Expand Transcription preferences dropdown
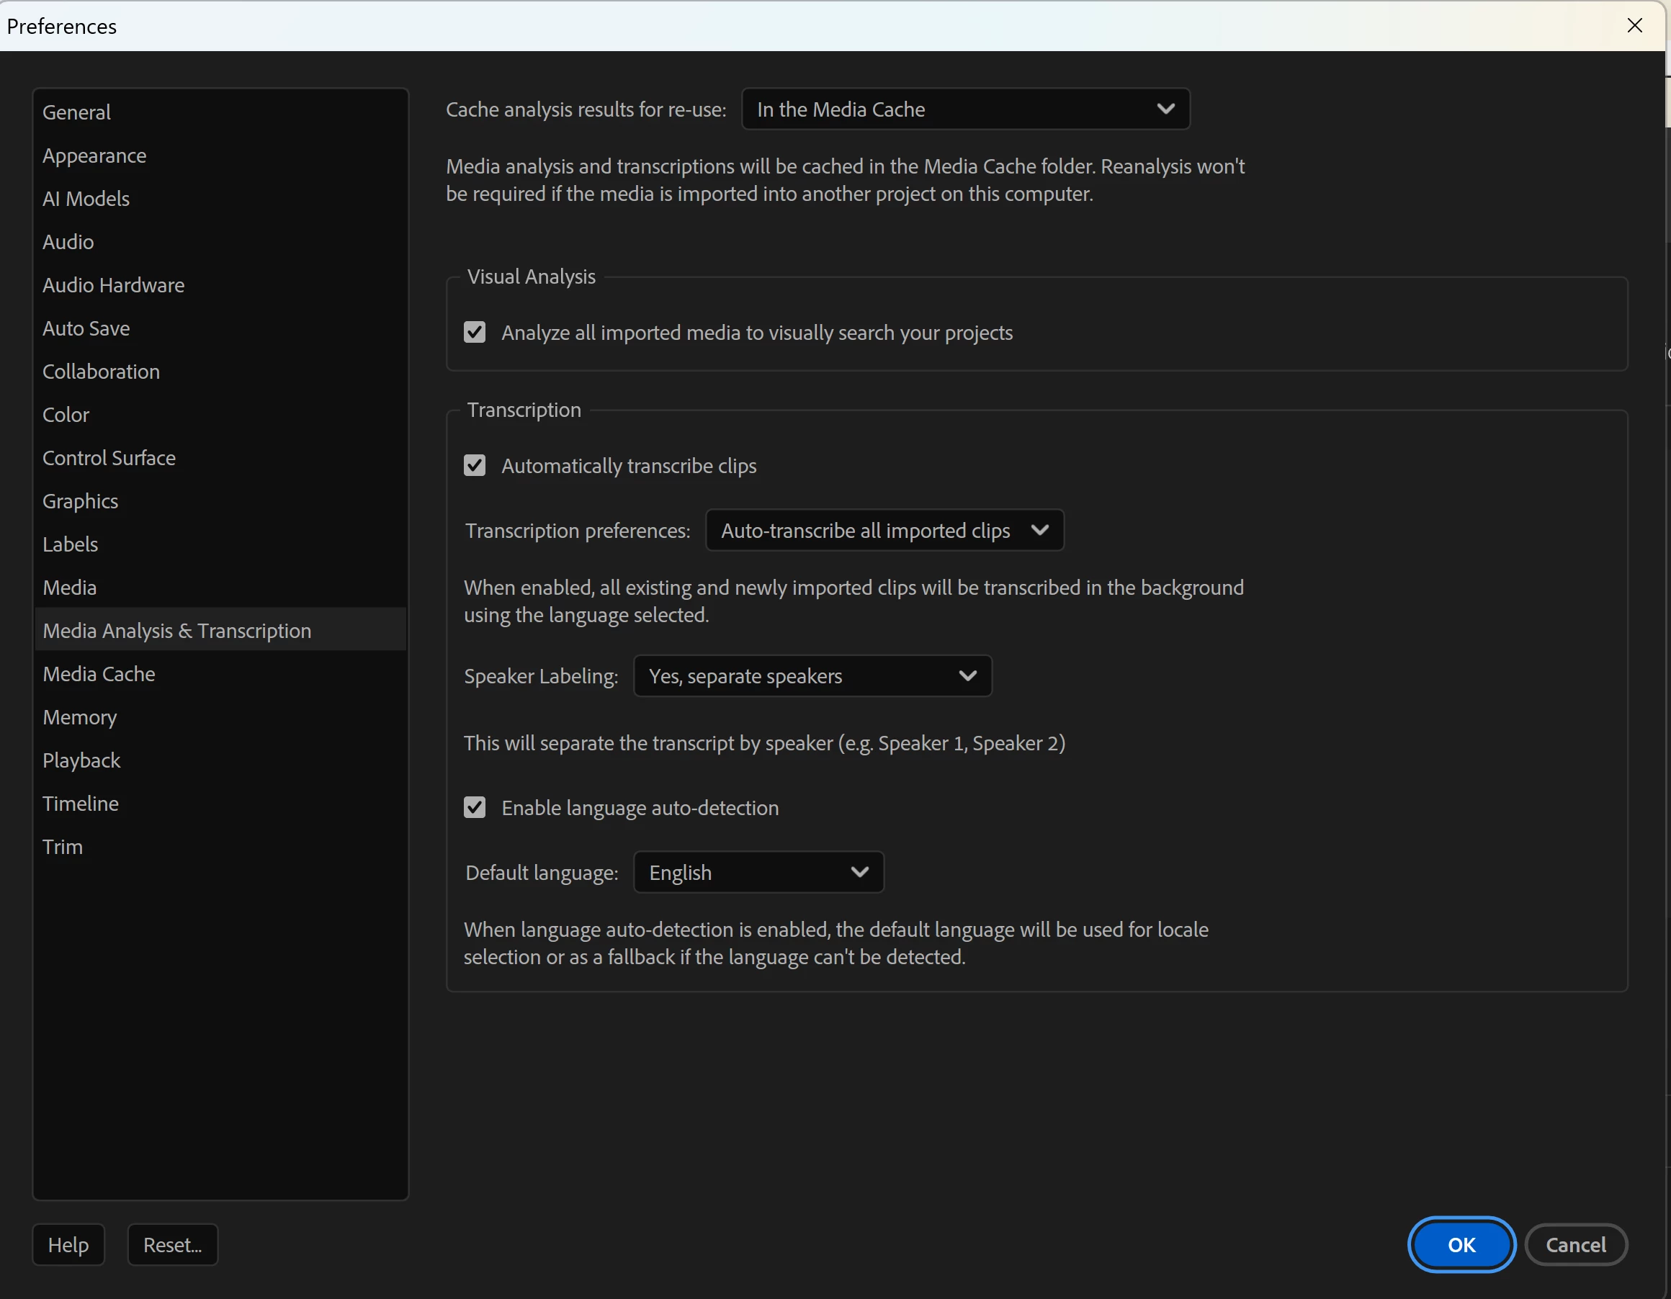 click(884, 530)
